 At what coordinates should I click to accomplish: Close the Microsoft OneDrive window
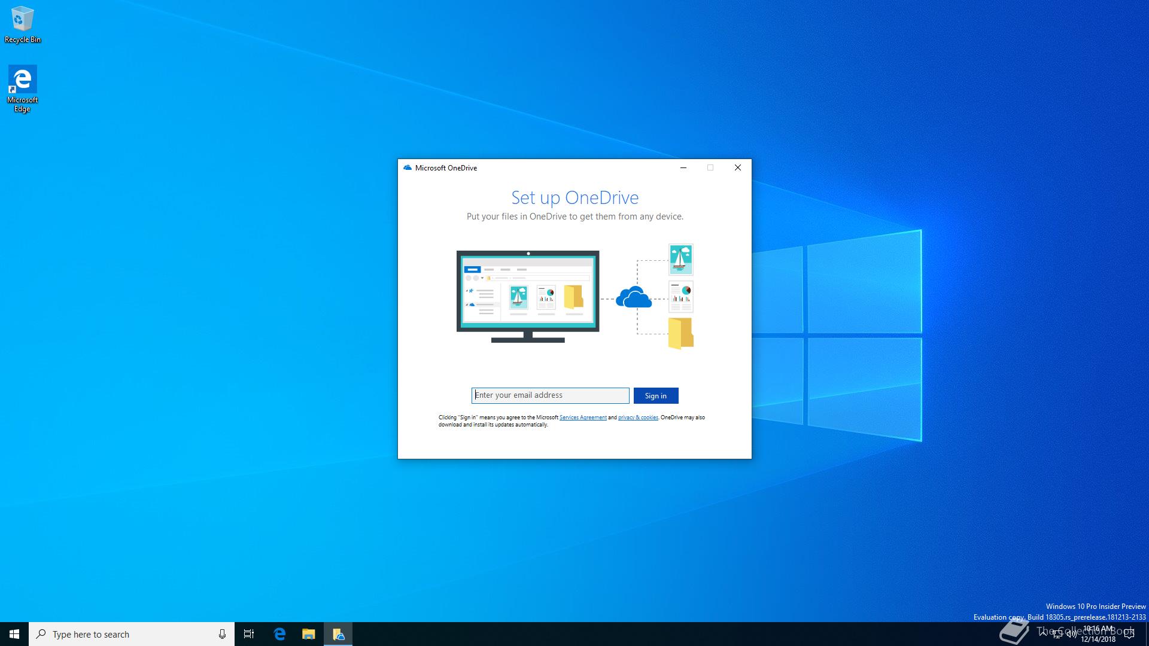click(737, 168)
